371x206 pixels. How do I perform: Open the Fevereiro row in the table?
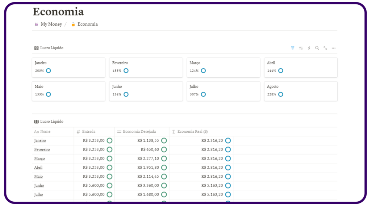pyautogui.click(x=42, y=149)
